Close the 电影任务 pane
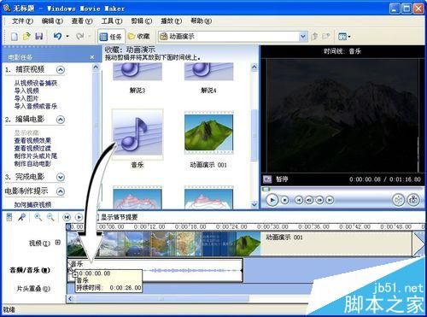This screenshot has height=317, width=427. click(x=92, y=57)
